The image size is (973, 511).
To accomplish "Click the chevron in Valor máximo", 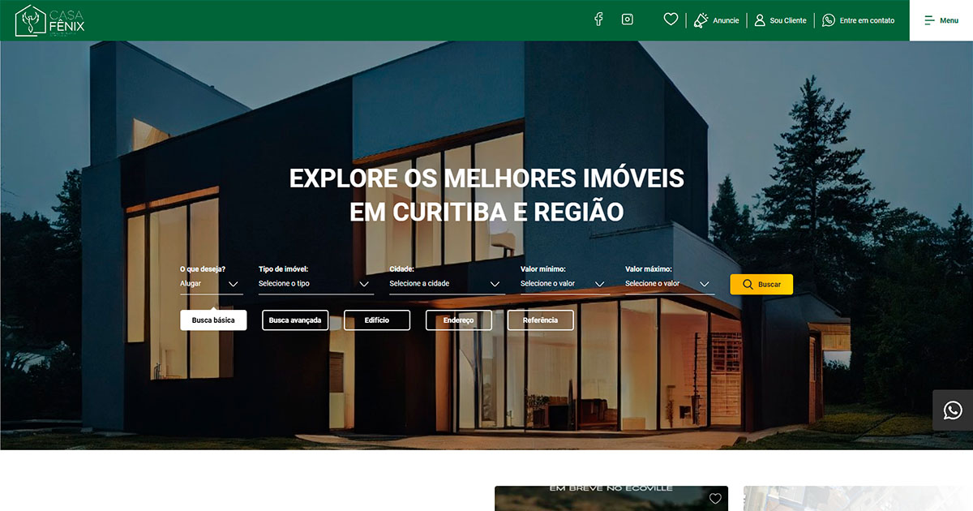I will coord(705,284).
